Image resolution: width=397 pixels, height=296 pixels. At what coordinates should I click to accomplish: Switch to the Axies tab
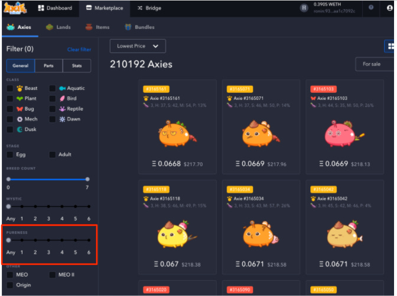[19, 27]
